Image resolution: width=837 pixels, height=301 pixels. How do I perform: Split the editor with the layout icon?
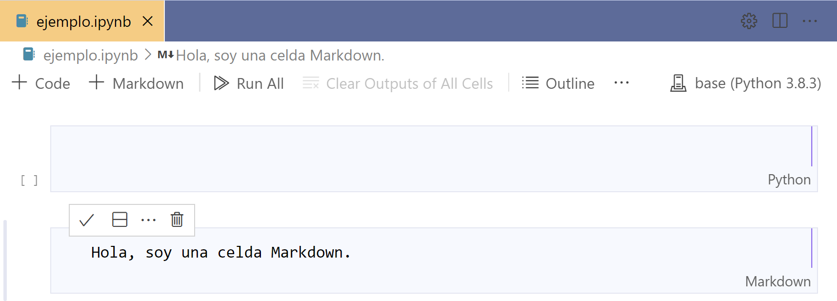tap(779, 21)
